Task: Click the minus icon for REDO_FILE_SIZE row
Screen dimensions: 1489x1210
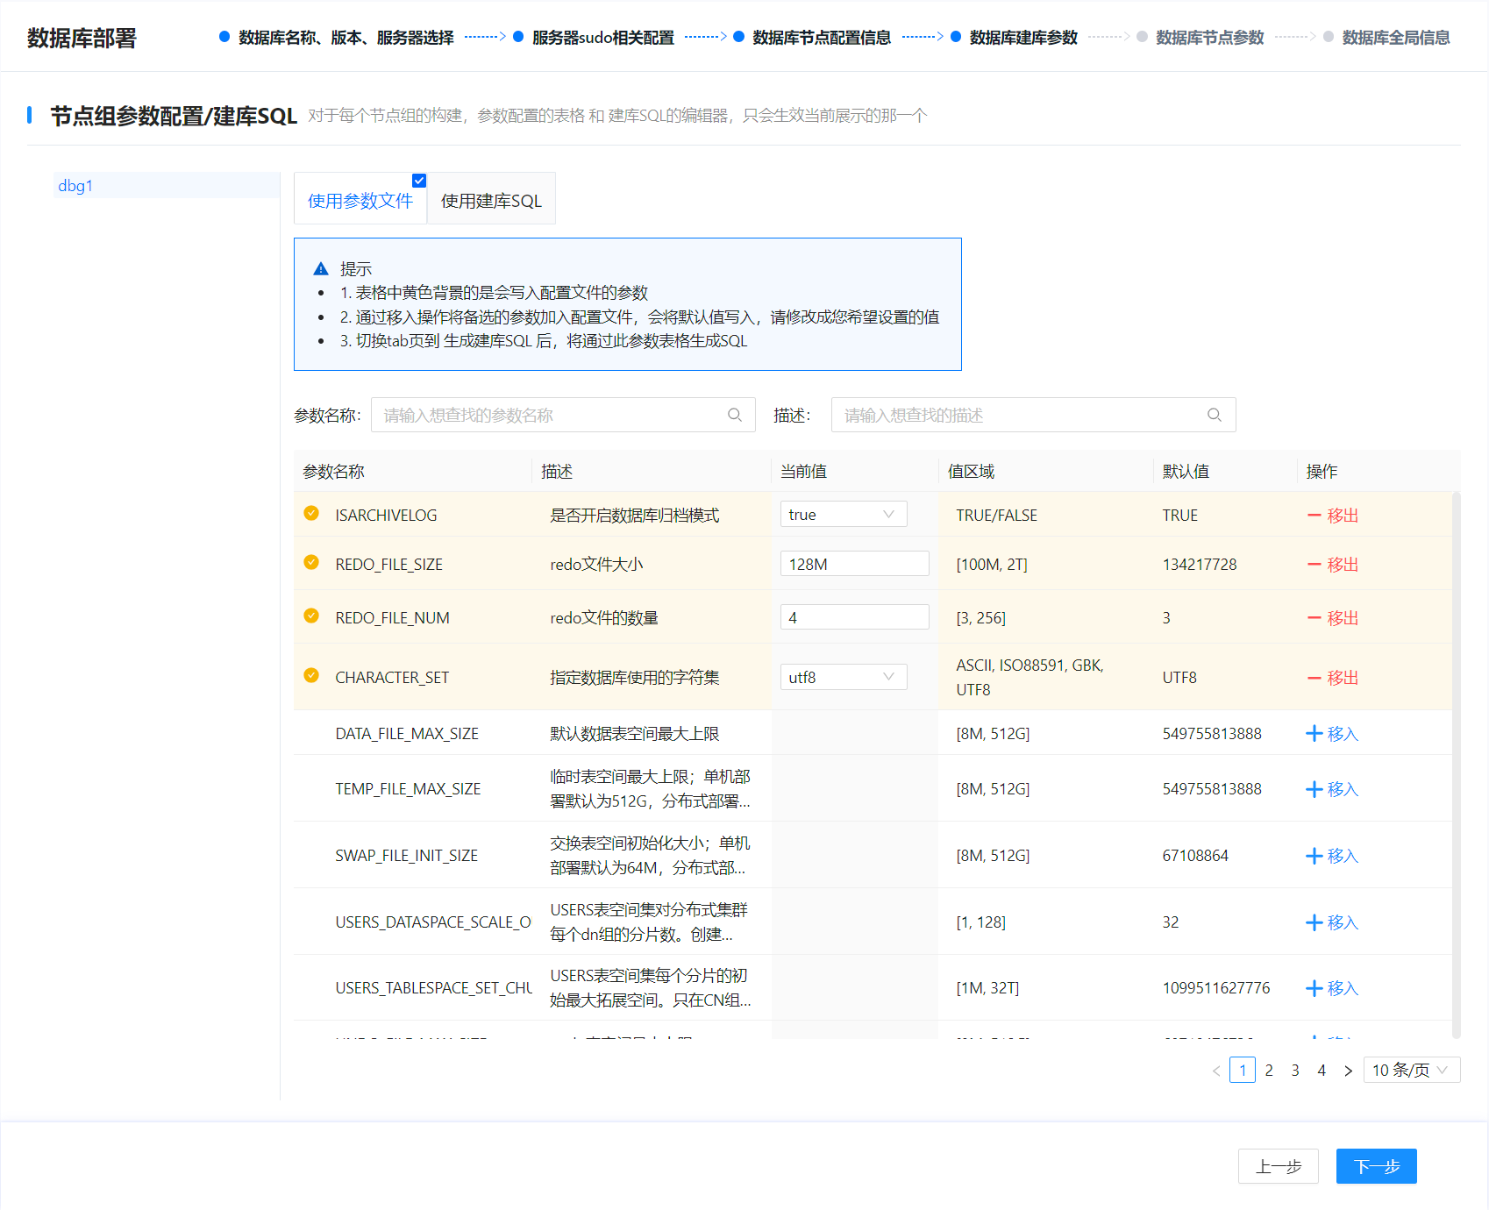Action: 1314,565
